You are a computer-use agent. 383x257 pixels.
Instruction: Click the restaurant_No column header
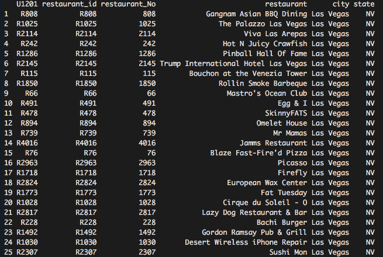click(x=128, y=5)
